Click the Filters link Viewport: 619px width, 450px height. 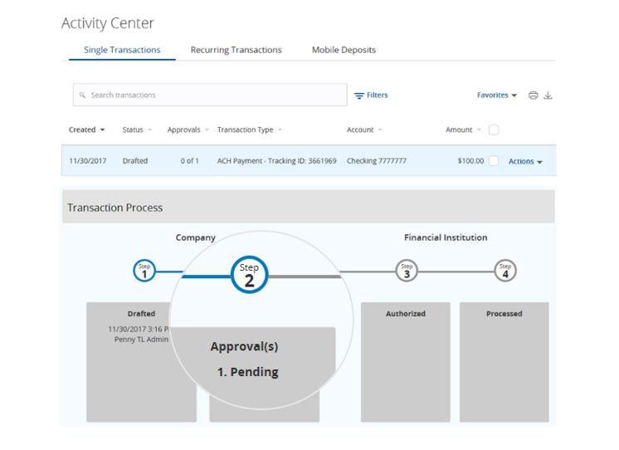pyautogui.click(x=377, y=95)
